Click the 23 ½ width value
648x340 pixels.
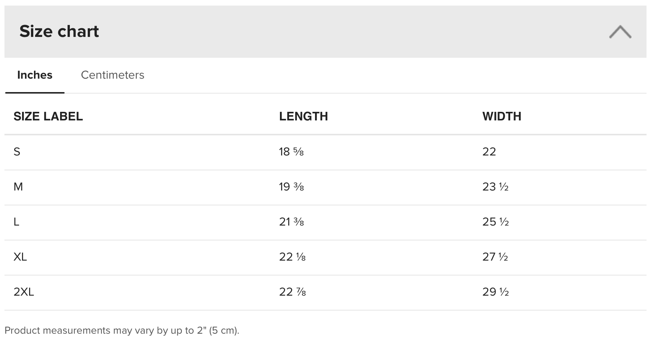click(495, 187)
